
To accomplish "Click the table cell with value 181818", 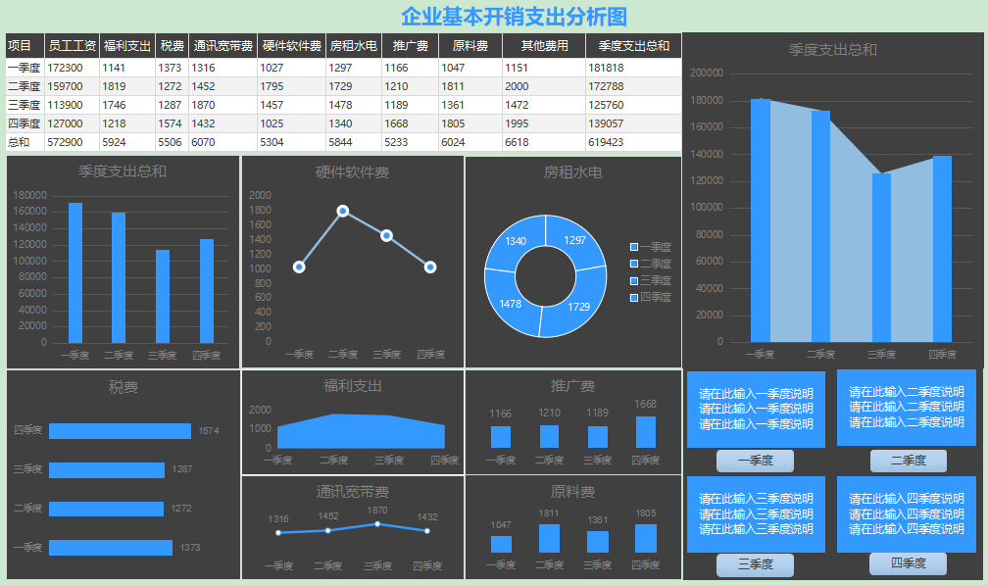I will tap(633, 68).
